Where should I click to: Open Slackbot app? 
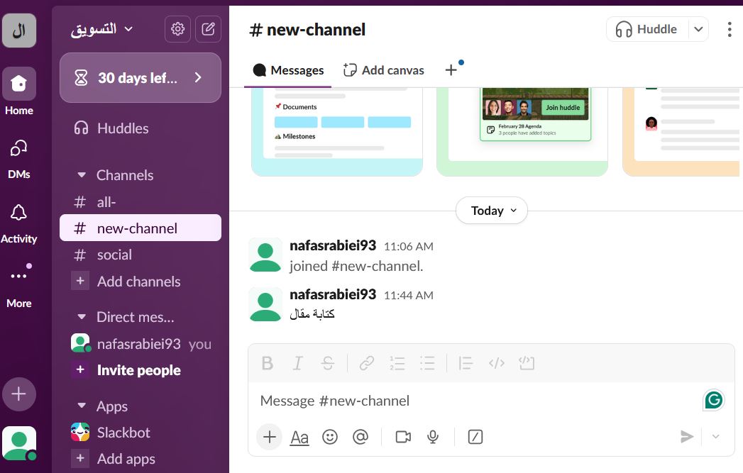pyautogui.click(x=141, y=433)
